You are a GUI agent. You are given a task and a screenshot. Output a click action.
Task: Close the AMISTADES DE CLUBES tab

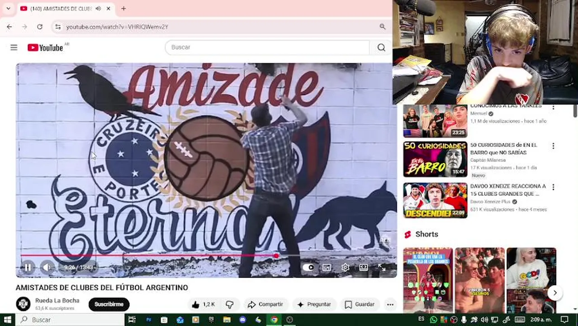pyautogui.click(x=109, y=9)
